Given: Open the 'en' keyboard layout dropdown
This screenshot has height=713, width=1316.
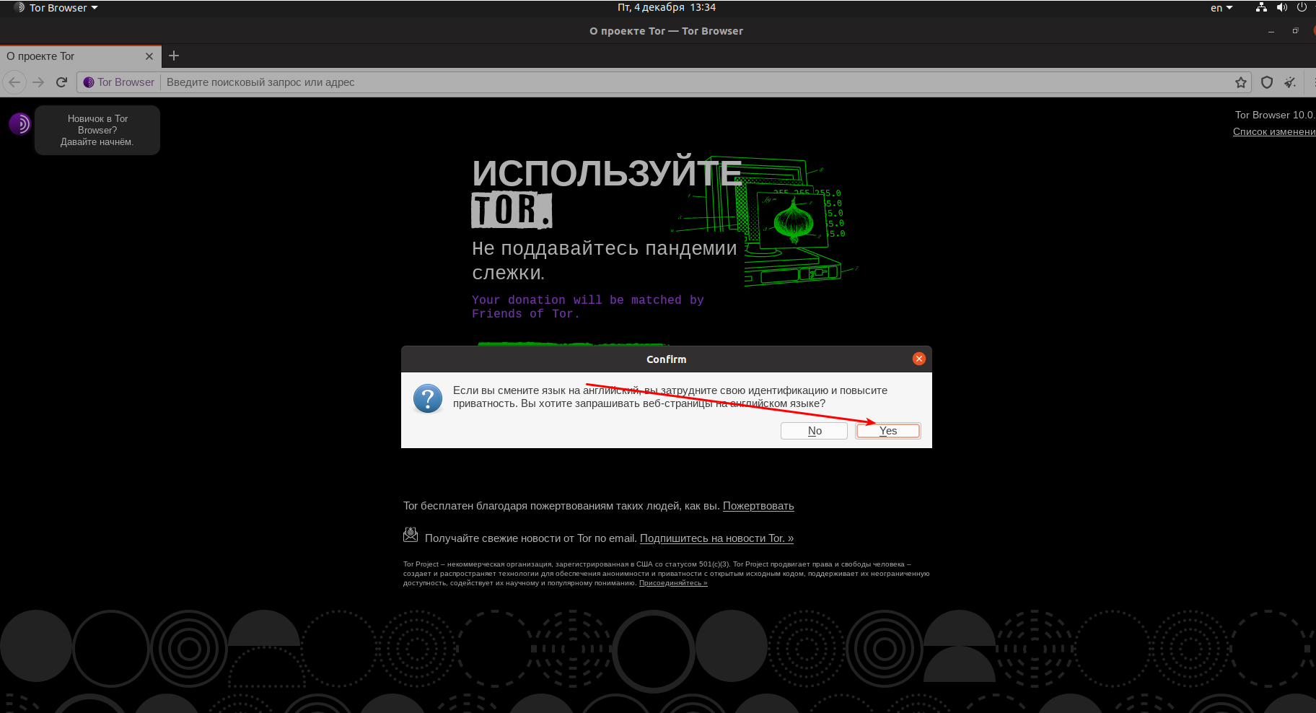Looking at the screenshot, I should tap(1221, 7).
